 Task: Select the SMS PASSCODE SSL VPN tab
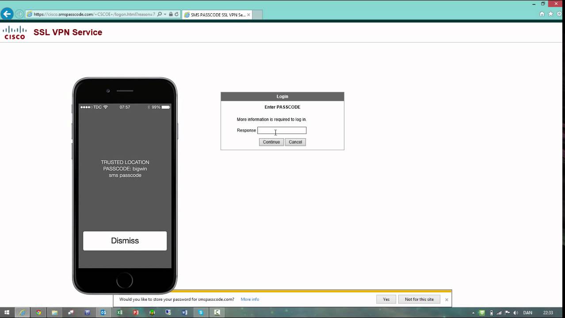pyautogui.click(x=217, y=15)
